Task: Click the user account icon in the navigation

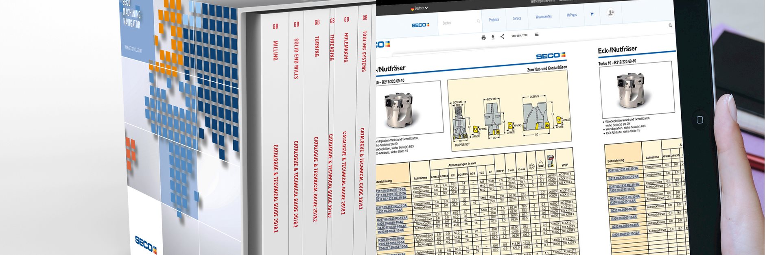Action: pyautogui.click(x=611, y=13)
